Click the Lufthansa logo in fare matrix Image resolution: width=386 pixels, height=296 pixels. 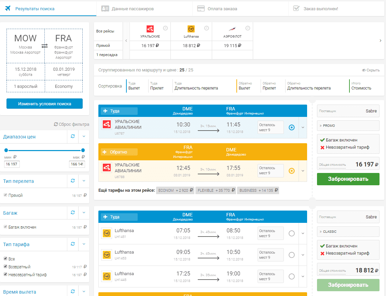(191, 29)
